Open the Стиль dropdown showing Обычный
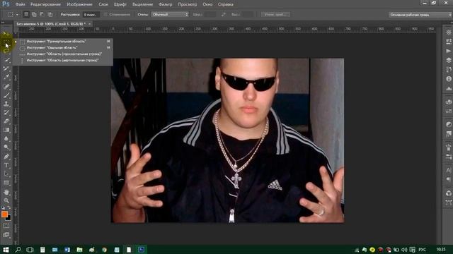Viewport: 453px width, 254px height. point(170,14)
